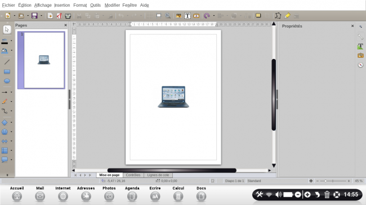Switch to the Contrôles layer tab
The width and height of the screenshot is (366, 205).
133,175
